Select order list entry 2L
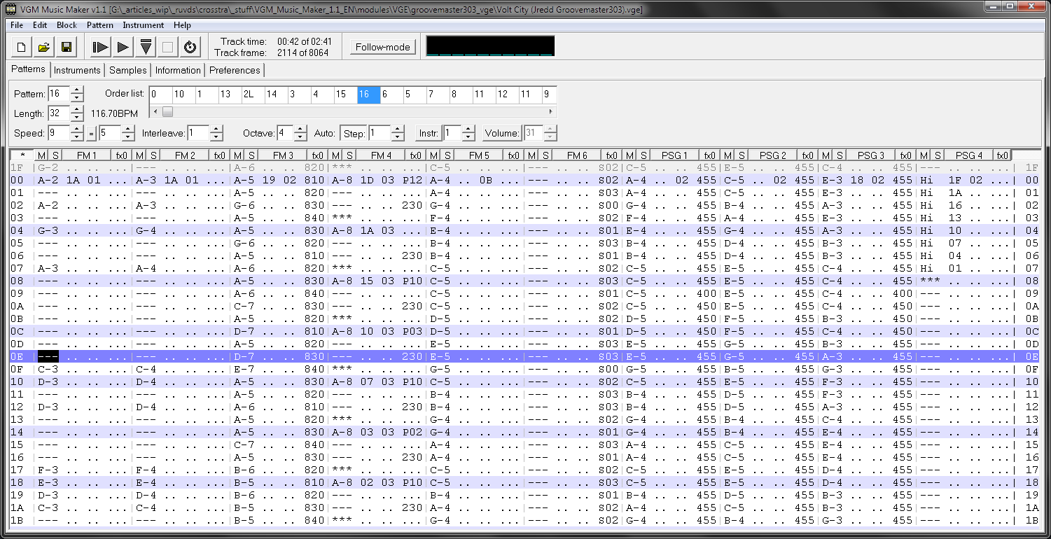Viewport: 1051px width, 539px height. [253, 94]
